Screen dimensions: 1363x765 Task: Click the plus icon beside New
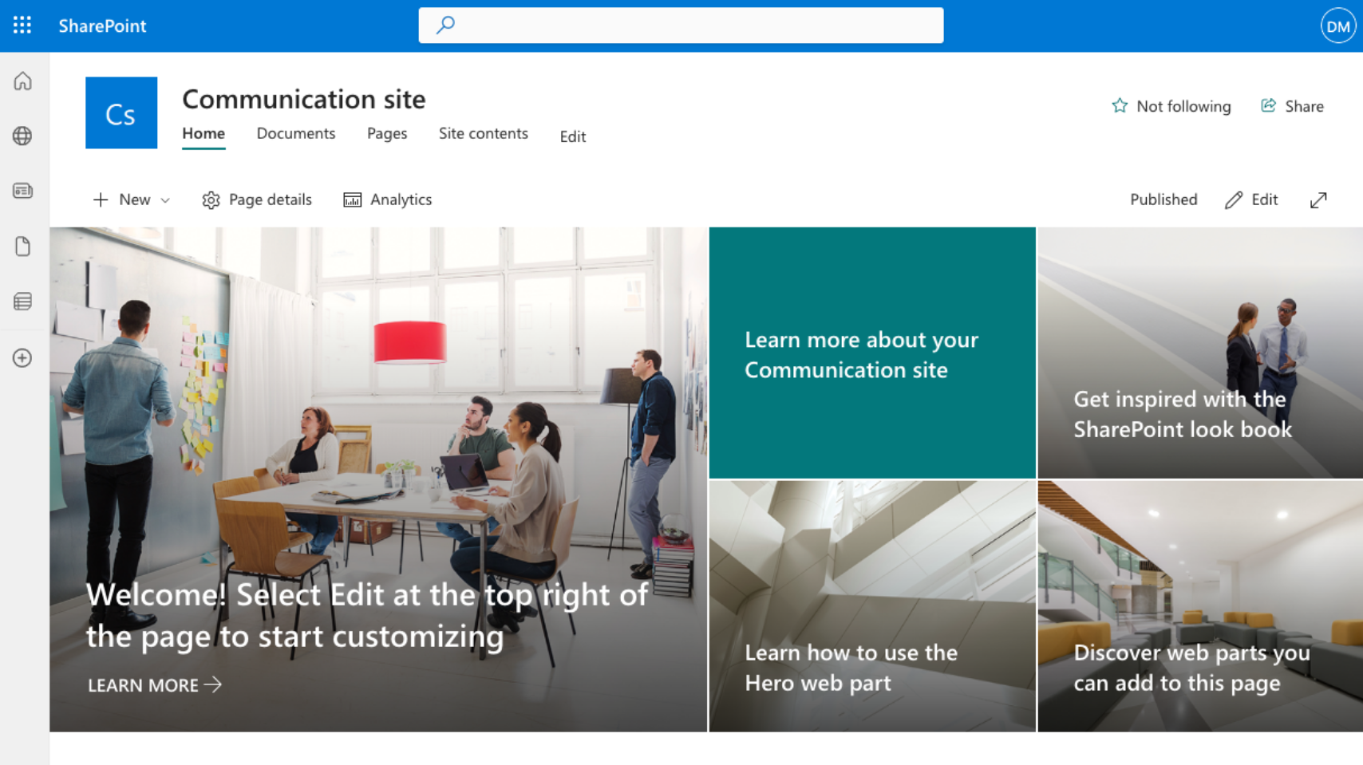pyautogui.click(x=101, y=200)
